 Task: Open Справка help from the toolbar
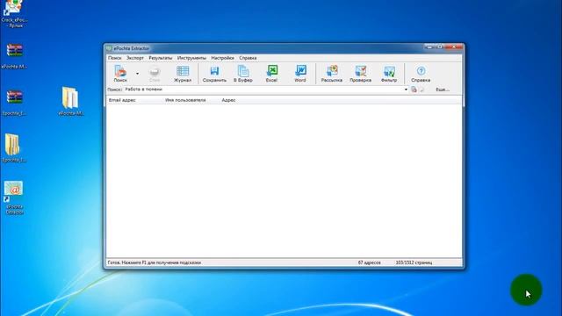[421, 74]
